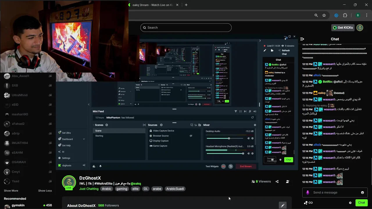Screen dimensions: 372x209
Task: Open Headset Microphone settings gear
Action: [252, 153]
